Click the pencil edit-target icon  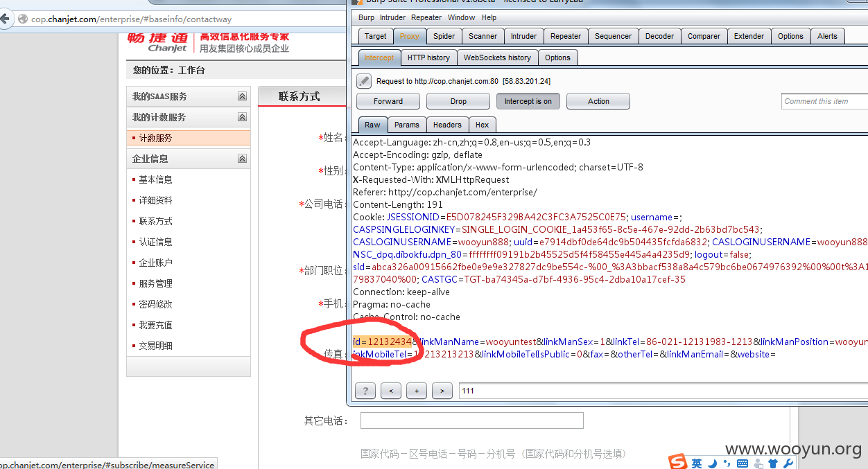(x=364, y=81)
